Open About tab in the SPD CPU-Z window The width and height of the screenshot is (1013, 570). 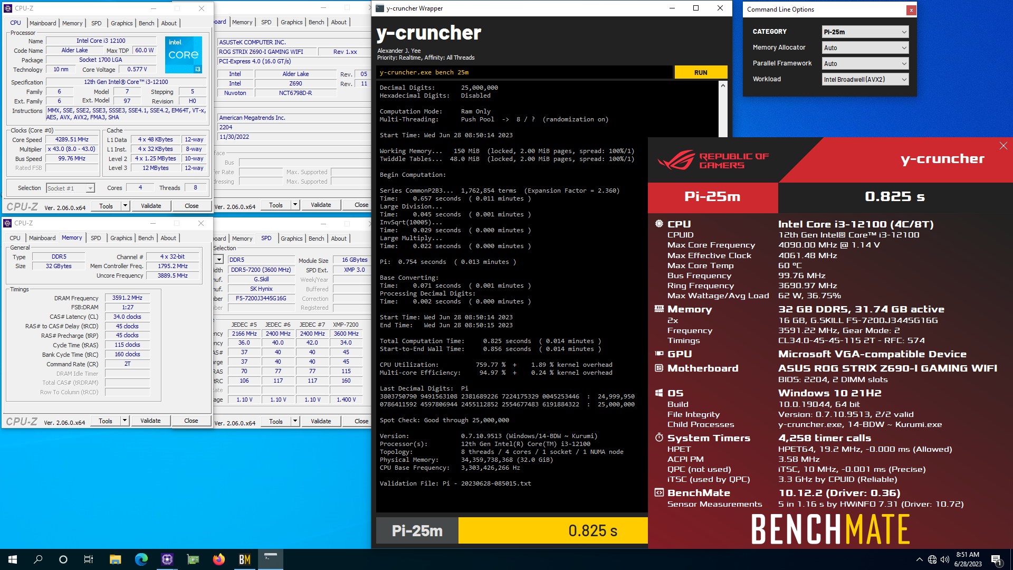click(339, 239)
